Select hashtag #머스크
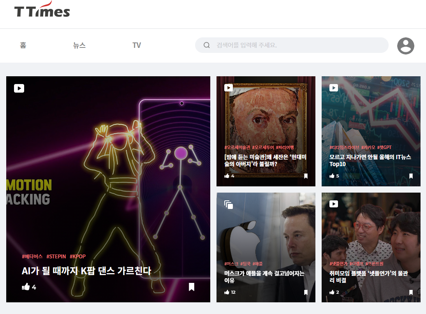426x314 pixels. (x=231, y=263)
